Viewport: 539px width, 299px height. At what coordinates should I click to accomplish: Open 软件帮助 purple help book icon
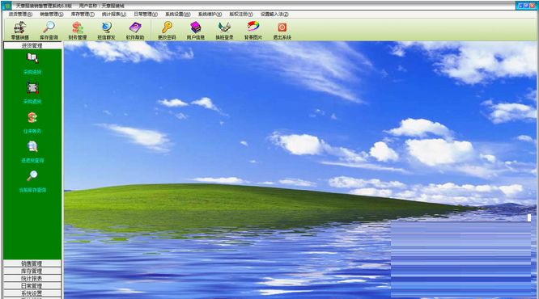(135, 27)
